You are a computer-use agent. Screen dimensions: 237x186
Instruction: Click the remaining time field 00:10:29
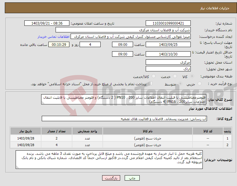[x=59, y=44]
